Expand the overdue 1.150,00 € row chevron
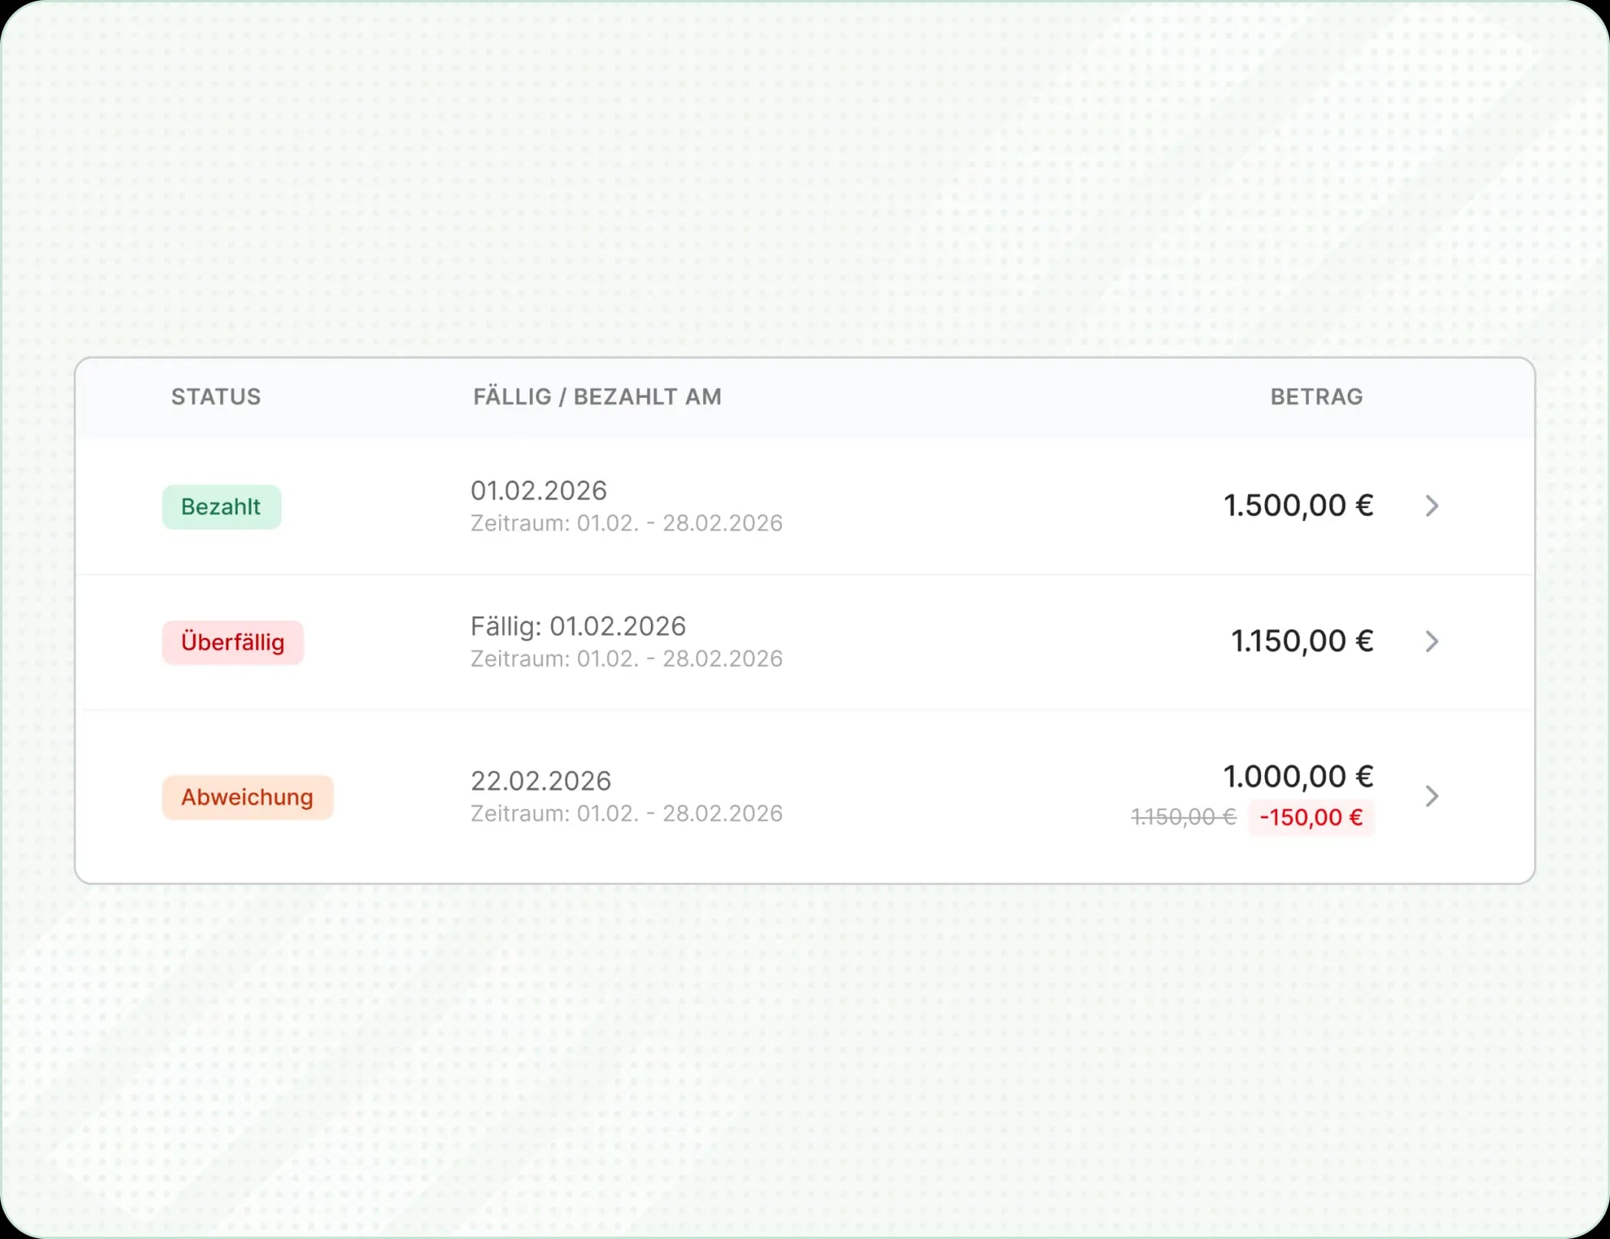1610x1239 pixels. (1431, 641)
